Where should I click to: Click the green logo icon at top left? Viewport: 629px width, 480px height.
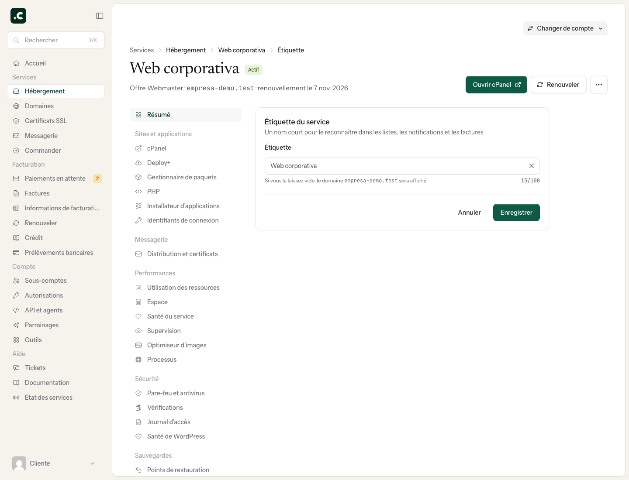click(18, 16)
